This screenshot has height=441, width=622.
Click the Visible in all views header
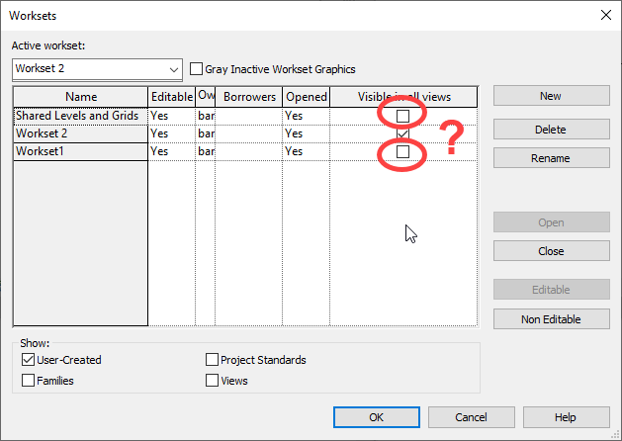pyautogui.click(x=403, y=97)
